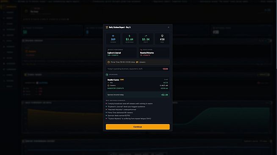Click the +$2.8K sponsor income amount
This screenshot has height=155, width=277.
point(164,95)
